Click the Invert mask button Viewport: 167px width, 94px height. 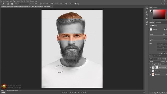click(x=162, y=50)
